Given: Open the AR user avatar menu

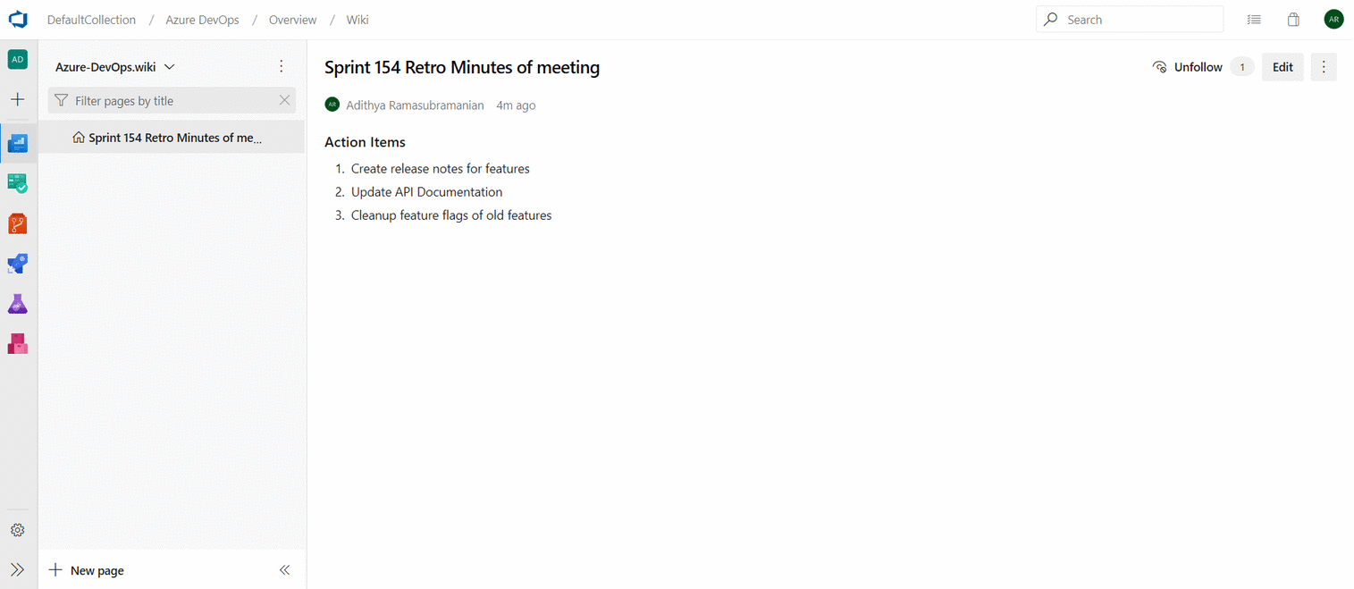Looking at the screenshot, I should coord(1333,18).
